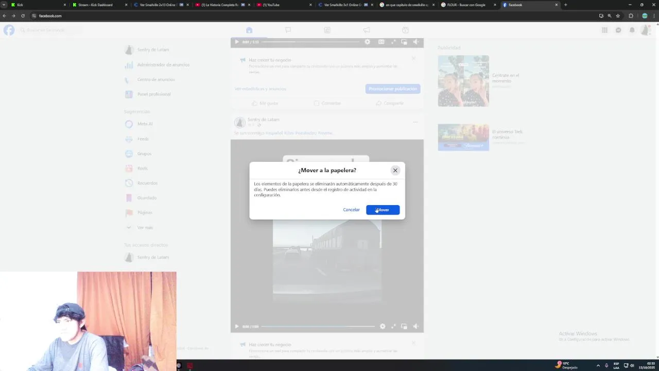Open the browser extensions puzzle icon
Screen dimensions: 659x371
pyautogui.click(x=631, y=16)
